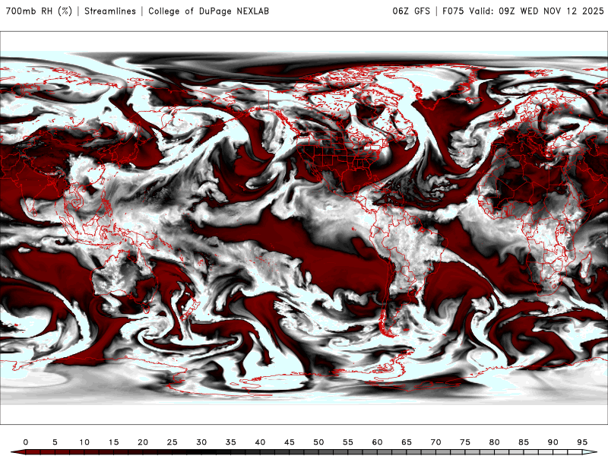Click the '50' colorbar scale label
The width and height of the screenshot is (608, 456).
click(318, 442)
